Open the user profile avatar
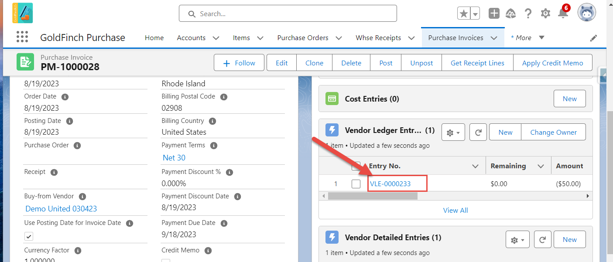 coord(586,13)
